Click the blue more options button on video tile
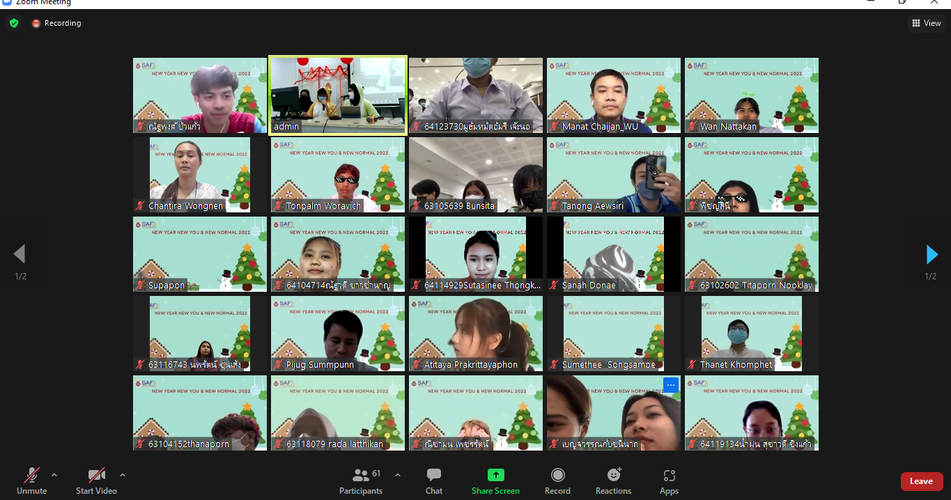 (670, 385)
